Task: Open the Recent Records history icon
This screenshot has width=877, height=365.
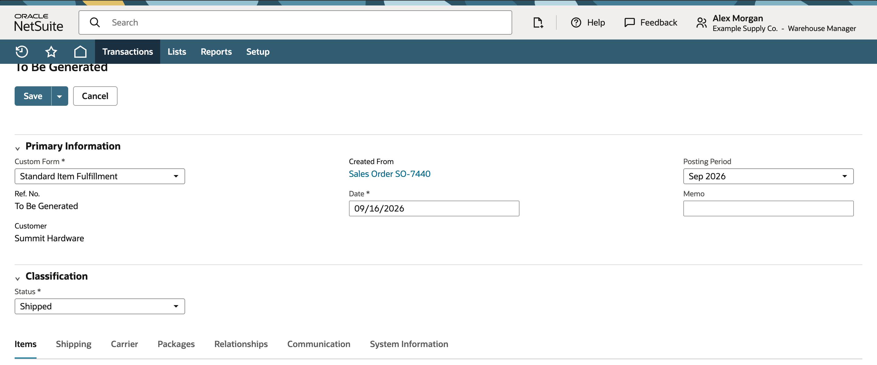Action: [22, 52]
